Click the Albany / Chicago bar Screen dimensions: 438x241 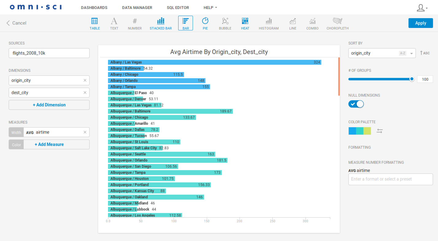pos(146,75)
